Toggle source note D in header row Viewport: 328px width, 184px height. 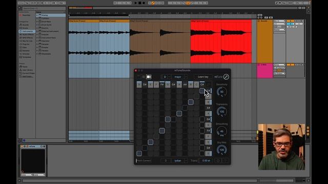point(139,84)
